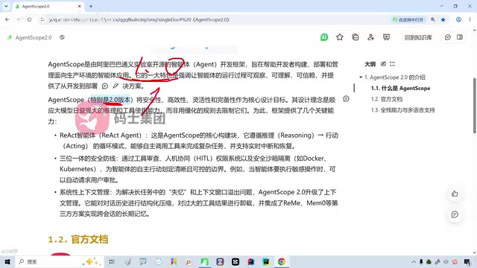Close the AgentScope2.0 browser tab
477x268 pixels.
click(80, 6)
